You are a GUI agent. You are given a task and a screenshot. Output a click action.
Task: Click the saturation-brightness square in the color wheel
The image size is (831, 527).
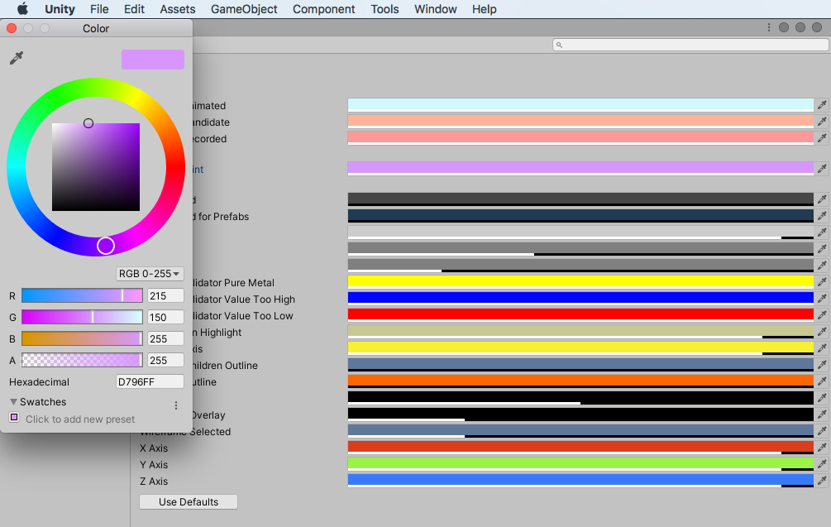(96, 167)
